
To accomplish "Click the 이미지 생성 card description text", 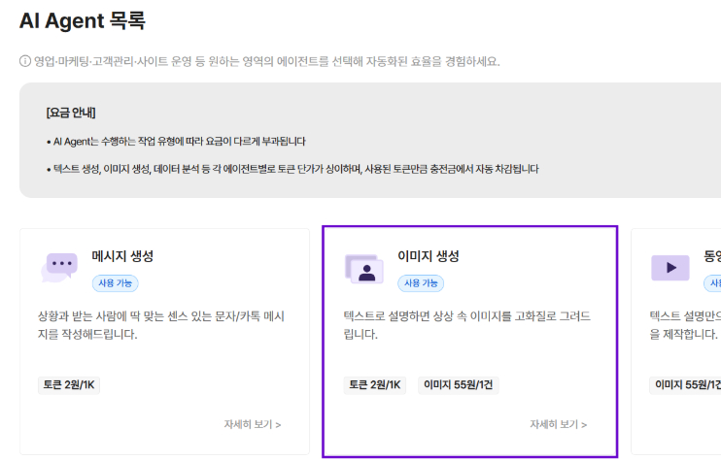I will click(x=466, y=325).
